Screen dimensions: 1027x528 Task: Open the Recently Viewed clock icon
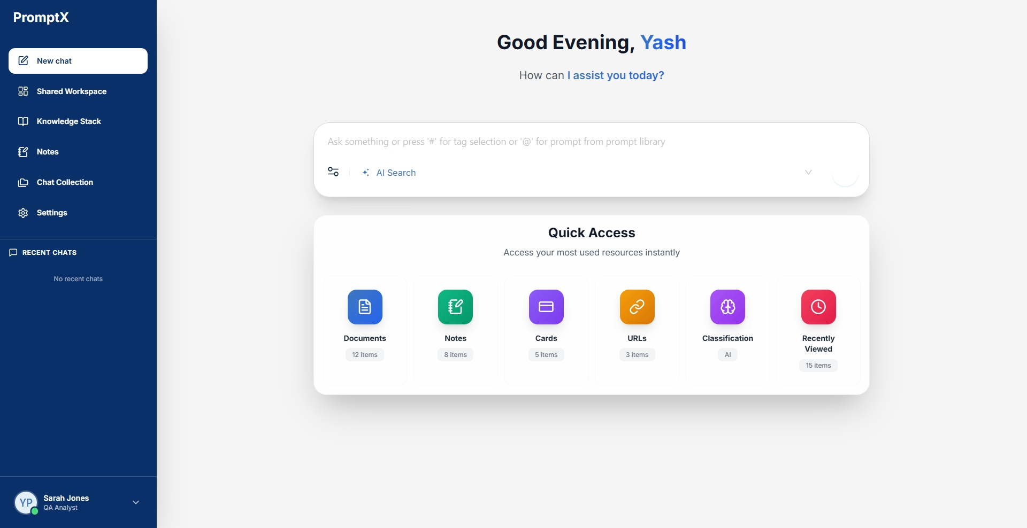(x=818, y=307)
